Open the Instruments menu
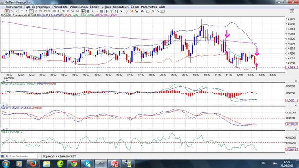Viewport: 299px width, 168px height. [14, 7]
